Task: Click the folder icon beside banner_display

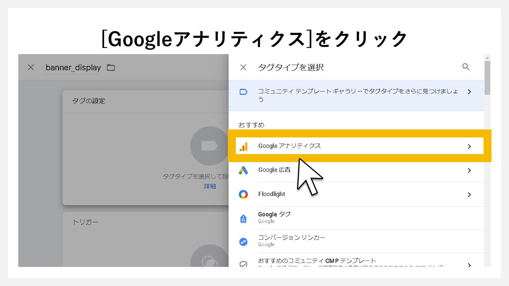Action: 111,68
